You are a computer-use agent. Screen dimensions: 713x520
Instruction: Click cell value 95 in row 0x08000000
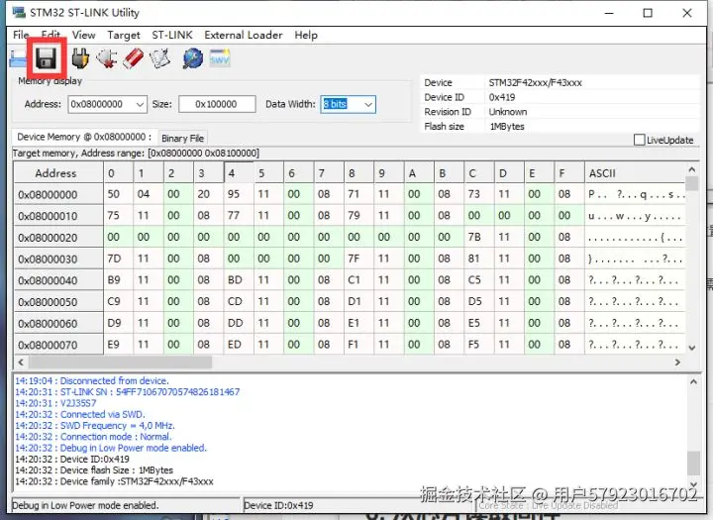coord(239,194)
